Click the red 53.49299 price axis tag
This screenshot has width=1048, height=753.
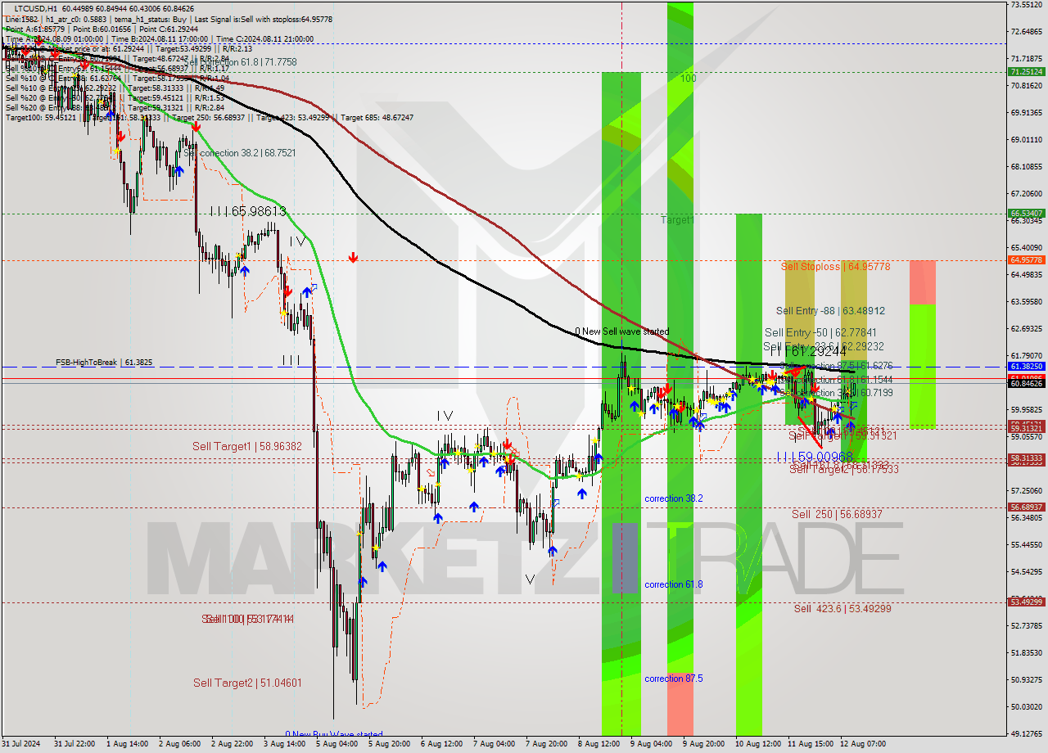pos(1026,602)
